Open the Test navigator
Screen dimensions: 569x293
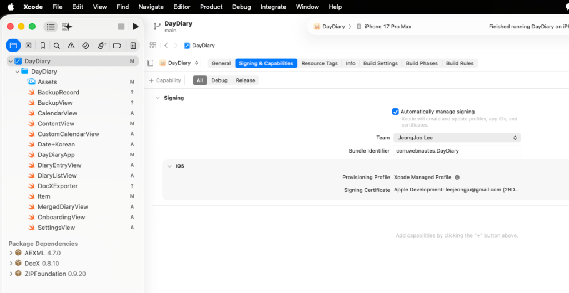(x=86, y=46)
